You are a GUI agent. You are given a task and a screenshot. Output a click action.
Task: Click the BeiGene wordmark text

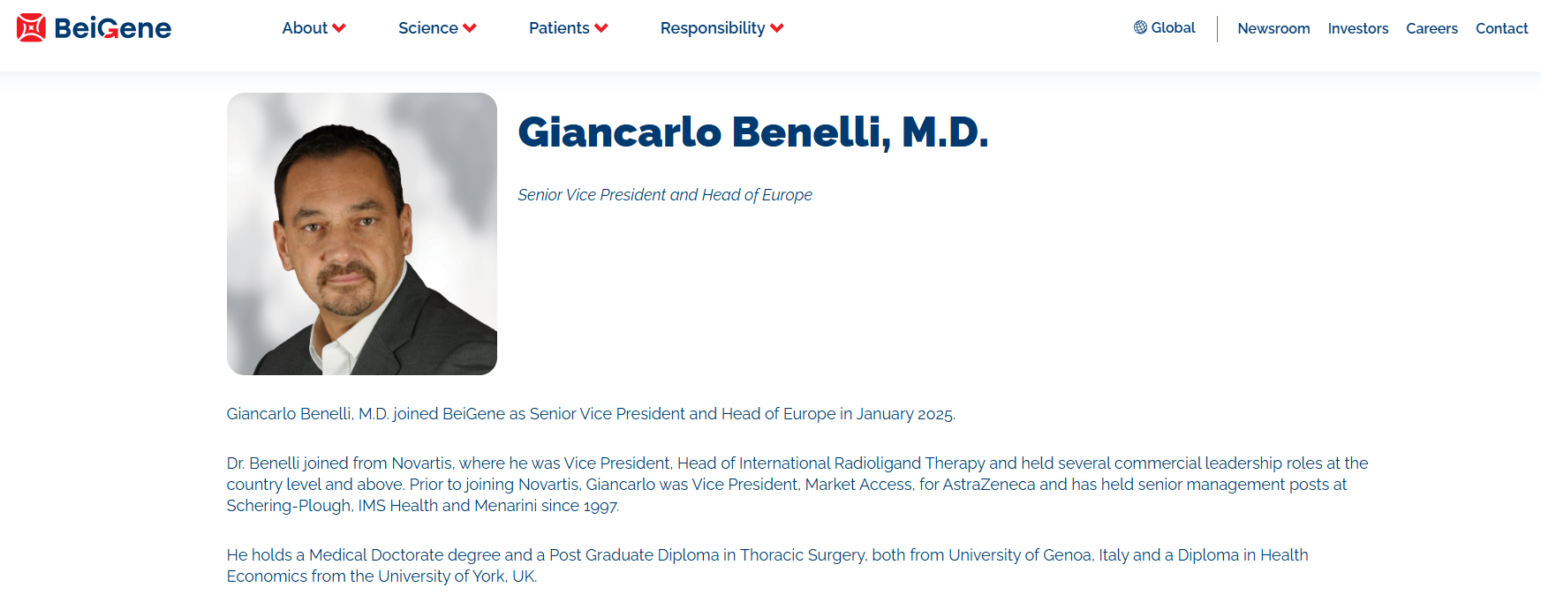(x=113, y=28)
